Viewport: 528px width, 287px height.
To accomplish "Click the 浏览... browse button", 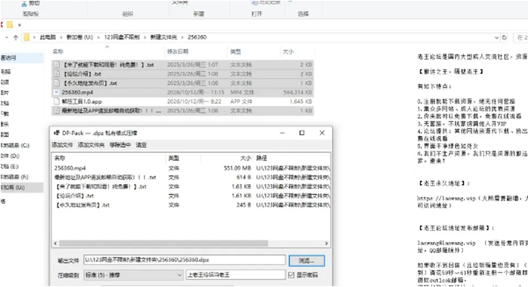I will 307,261.
